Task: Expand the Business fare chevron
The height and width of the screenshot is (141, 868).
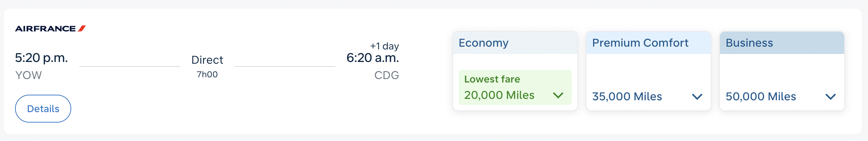Action: coord(830,96)
